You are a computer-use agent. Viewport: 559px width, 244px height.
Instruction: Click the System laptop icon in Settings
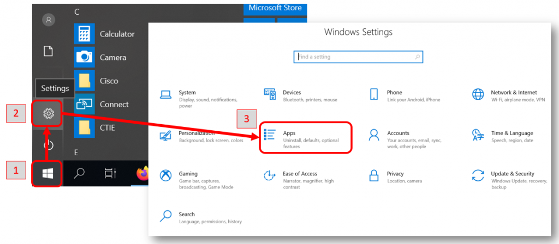pyautogui.click(x=166, y=95)
